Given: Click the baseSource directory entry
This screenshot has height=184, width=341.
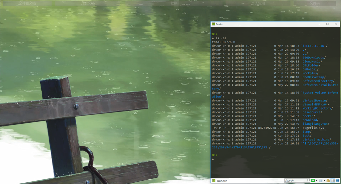Looking at the screenshot, I should tap(312, 112).
